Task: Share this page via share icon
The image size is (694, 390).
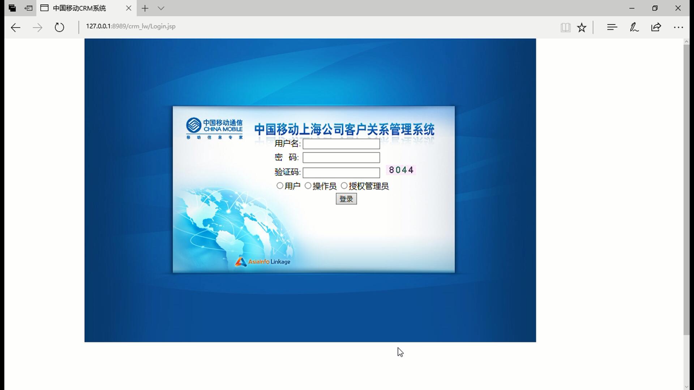Action: point(656,27)
